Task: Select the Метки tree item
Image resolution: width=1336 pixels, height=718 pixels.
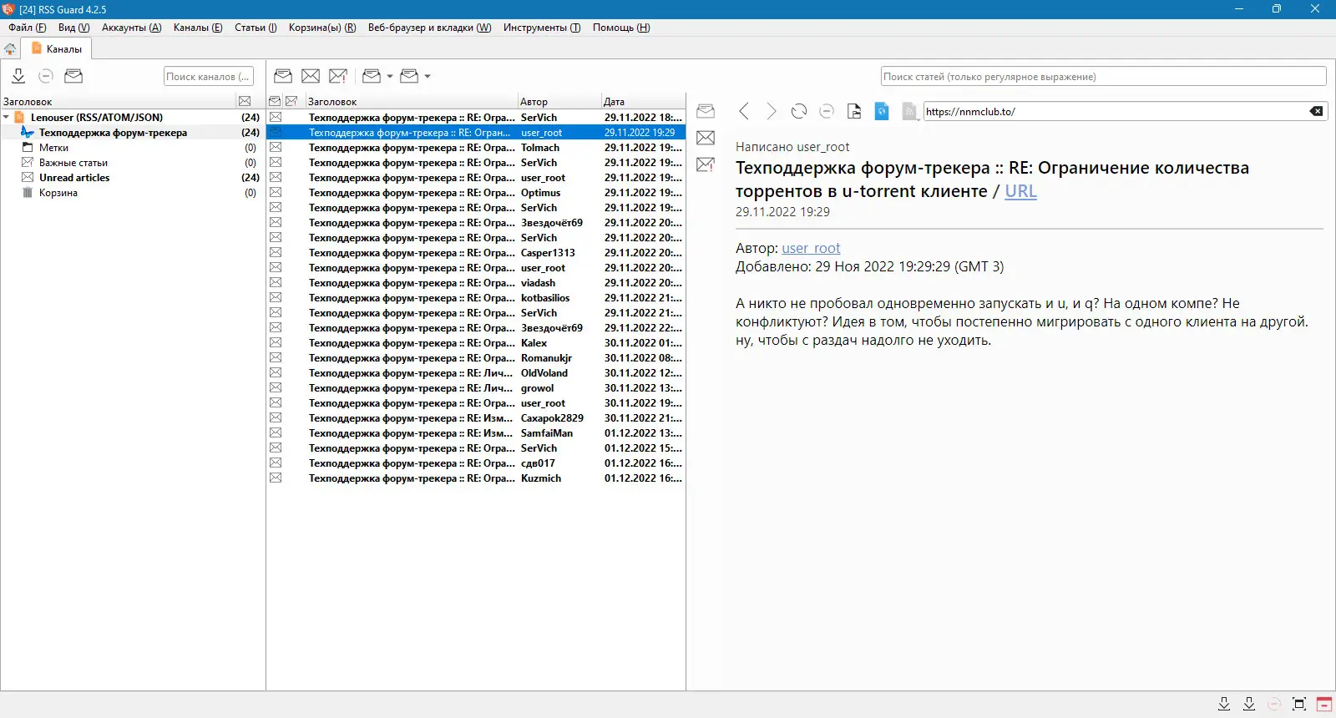Action: (53, 148)
